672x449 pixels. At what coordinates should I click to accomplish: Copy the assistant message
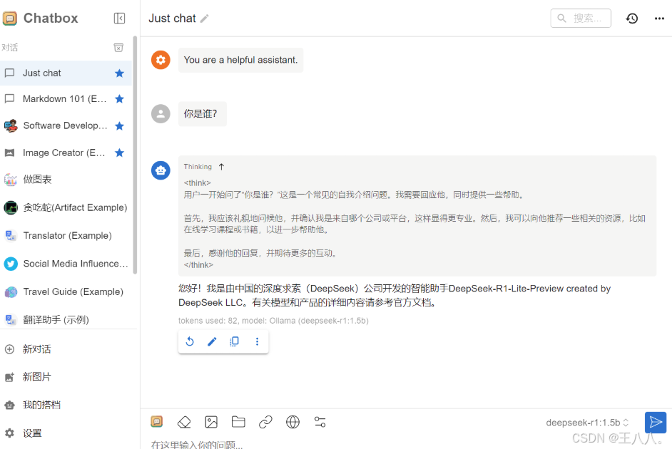(x=235, y=341)
